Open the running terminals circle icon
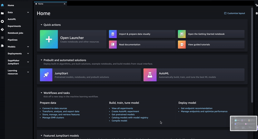Image resolution: width=258 pixels, height=139 pixels. click(x=2, y=21)
